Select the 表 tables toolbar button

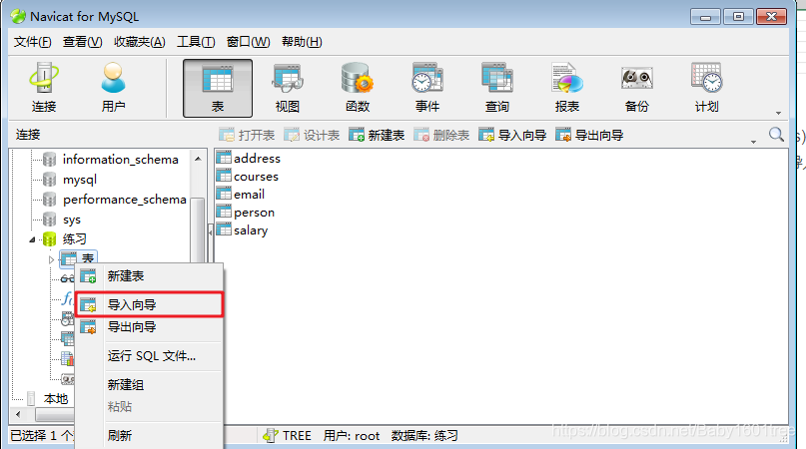pyautogui.click(x=218, y=88)
